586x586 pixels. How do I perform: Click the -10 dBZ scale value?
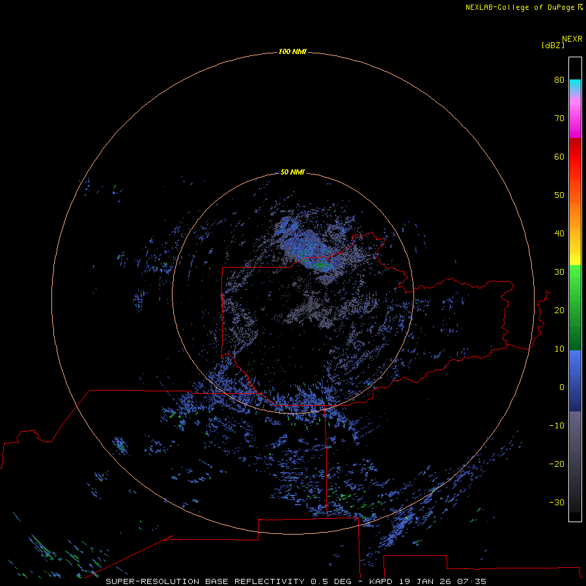[x=557, y=426]
